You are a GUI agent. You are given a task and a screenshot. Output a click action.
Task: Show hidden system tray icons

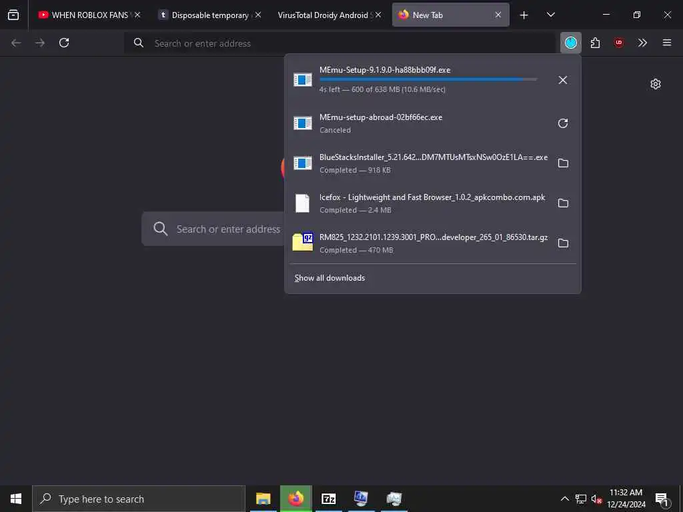coord(564,499)
